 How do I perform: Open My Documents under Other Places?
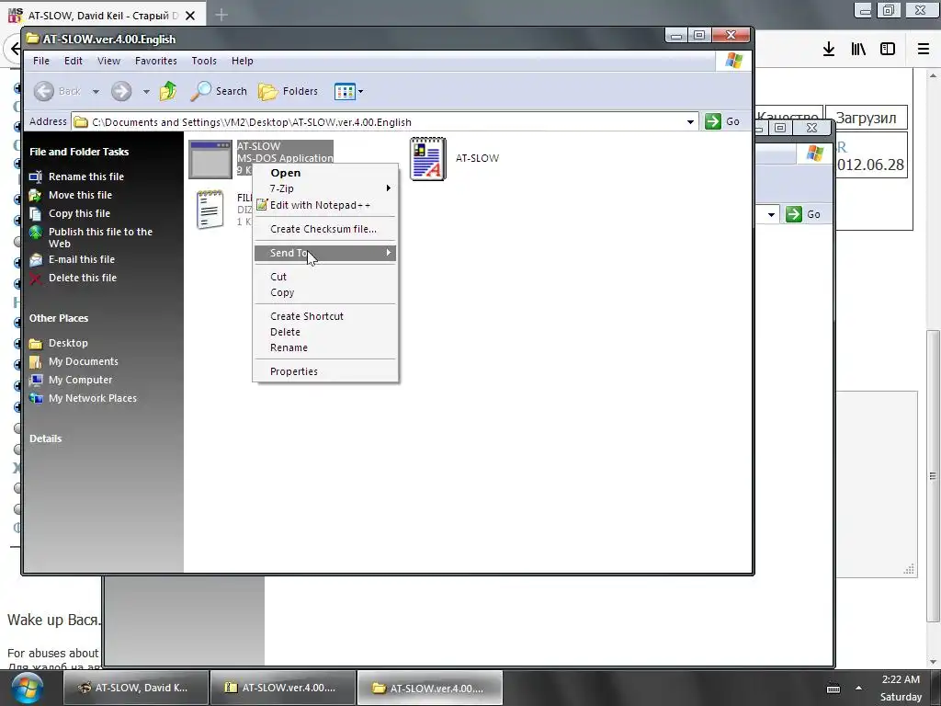click(x=84, y=361)
